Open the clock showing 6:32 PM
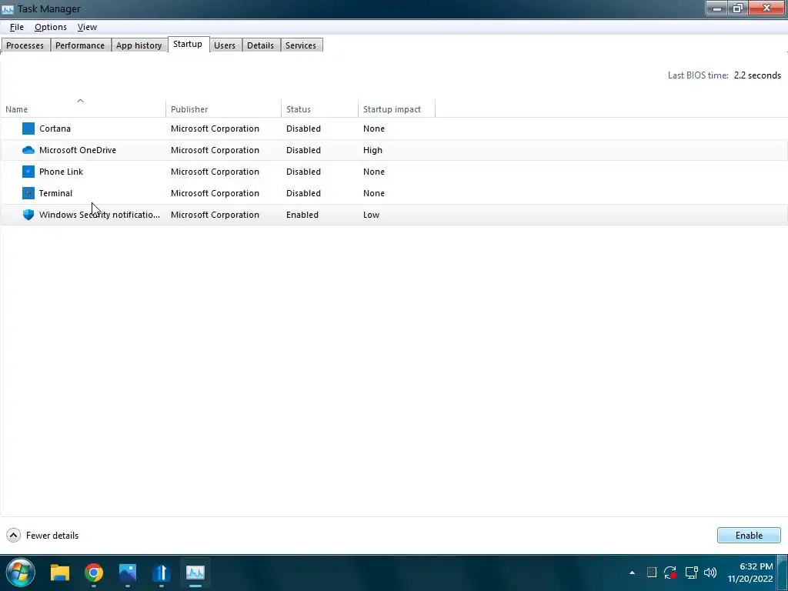Screen dimensions: 788x591 coord(750,573)
